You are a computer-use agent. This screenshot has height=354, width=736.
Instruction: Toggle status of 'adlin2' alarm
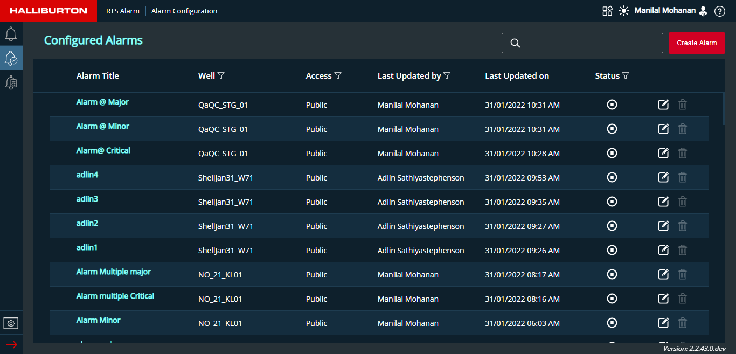click(x=612, y=226)
